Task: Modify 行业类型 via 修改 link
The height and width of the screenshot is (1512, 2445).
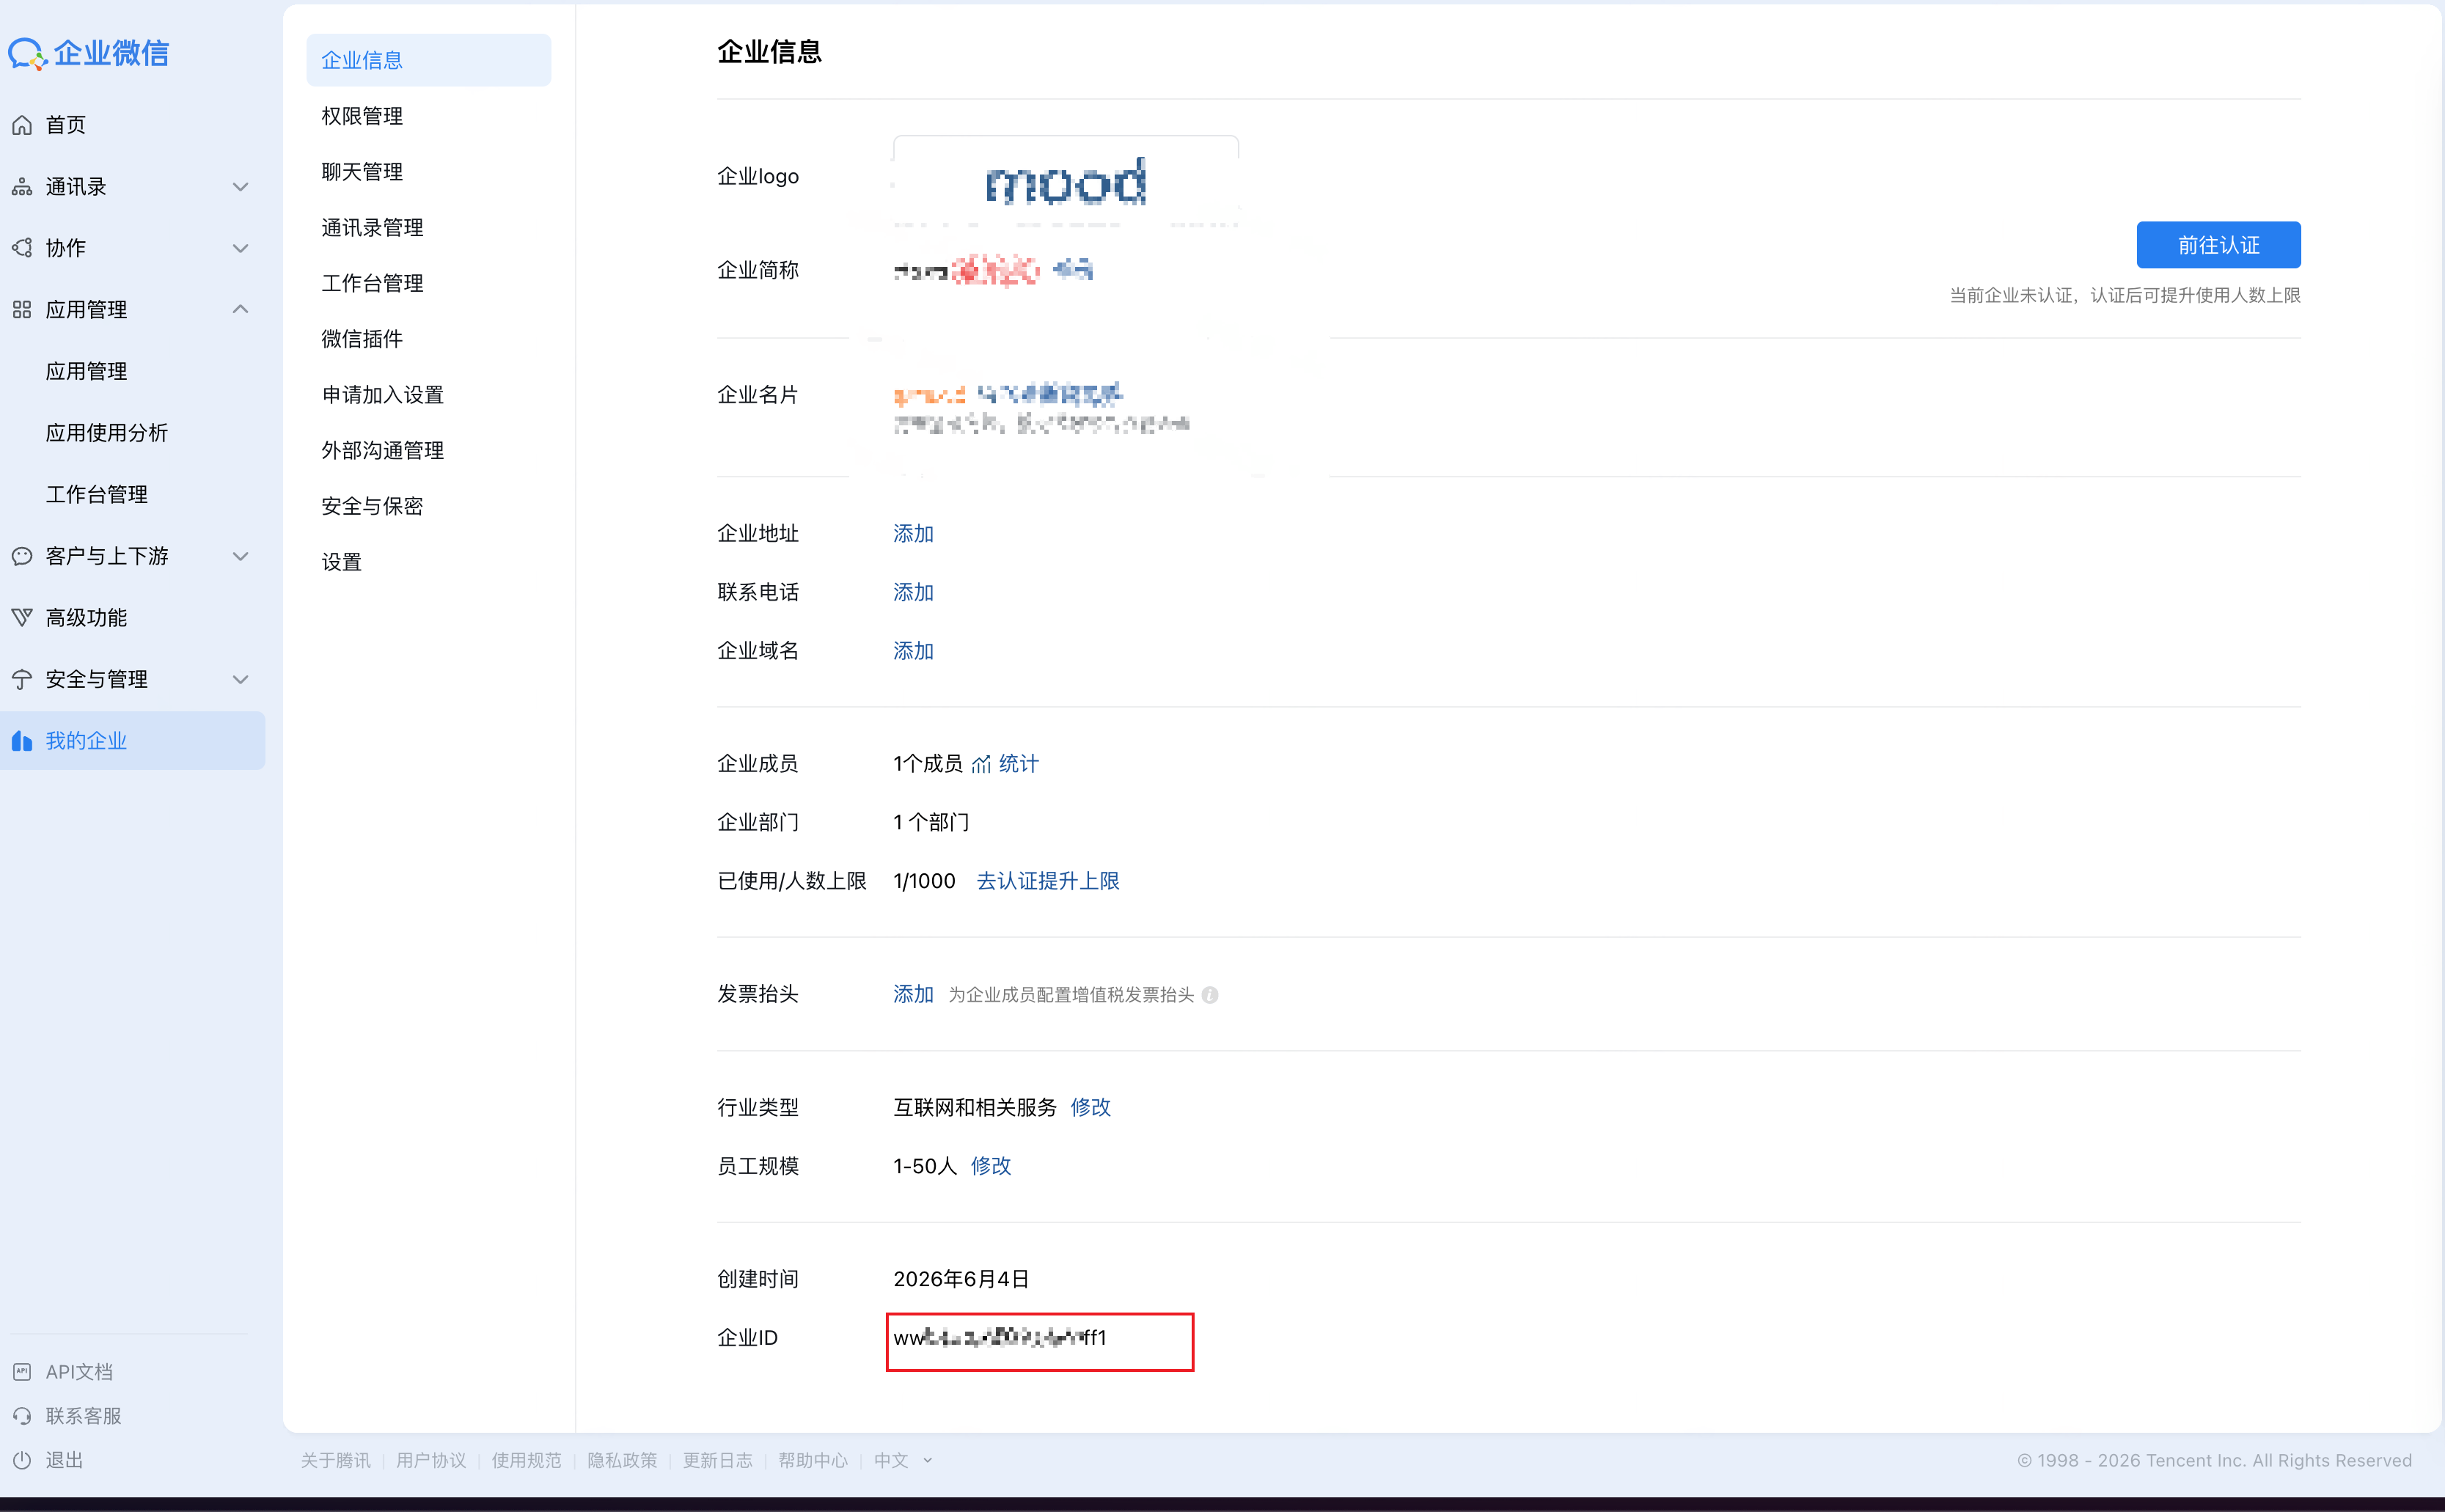Action: click(1090, 1107)
